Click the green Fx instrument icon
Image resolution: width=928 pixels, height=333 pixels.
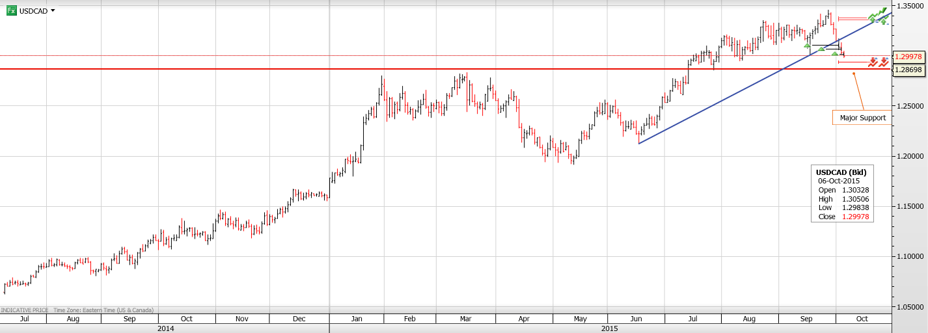pos(12,10)
